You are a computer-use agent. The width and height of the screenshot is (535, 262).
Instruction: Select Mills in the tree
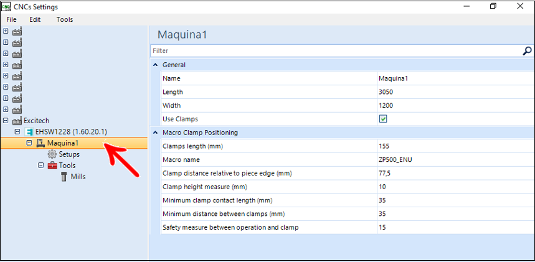click(78, 177)
